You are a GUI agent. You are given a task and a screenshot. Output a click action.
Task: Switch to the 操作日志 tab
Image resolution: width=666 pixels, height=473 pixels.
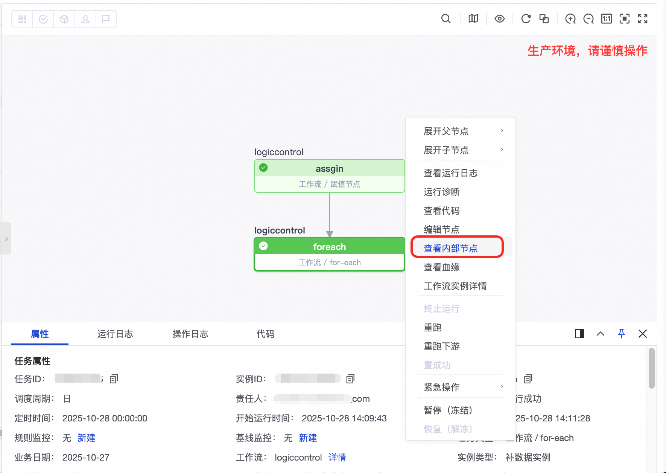(190, 334)
